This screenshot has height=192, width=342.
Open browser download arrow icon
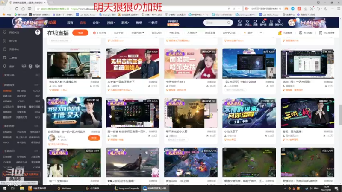306,9
